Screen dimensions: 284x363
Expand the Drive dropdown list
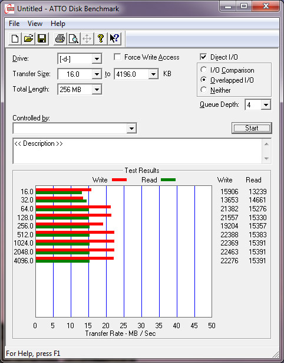[97, 59]
